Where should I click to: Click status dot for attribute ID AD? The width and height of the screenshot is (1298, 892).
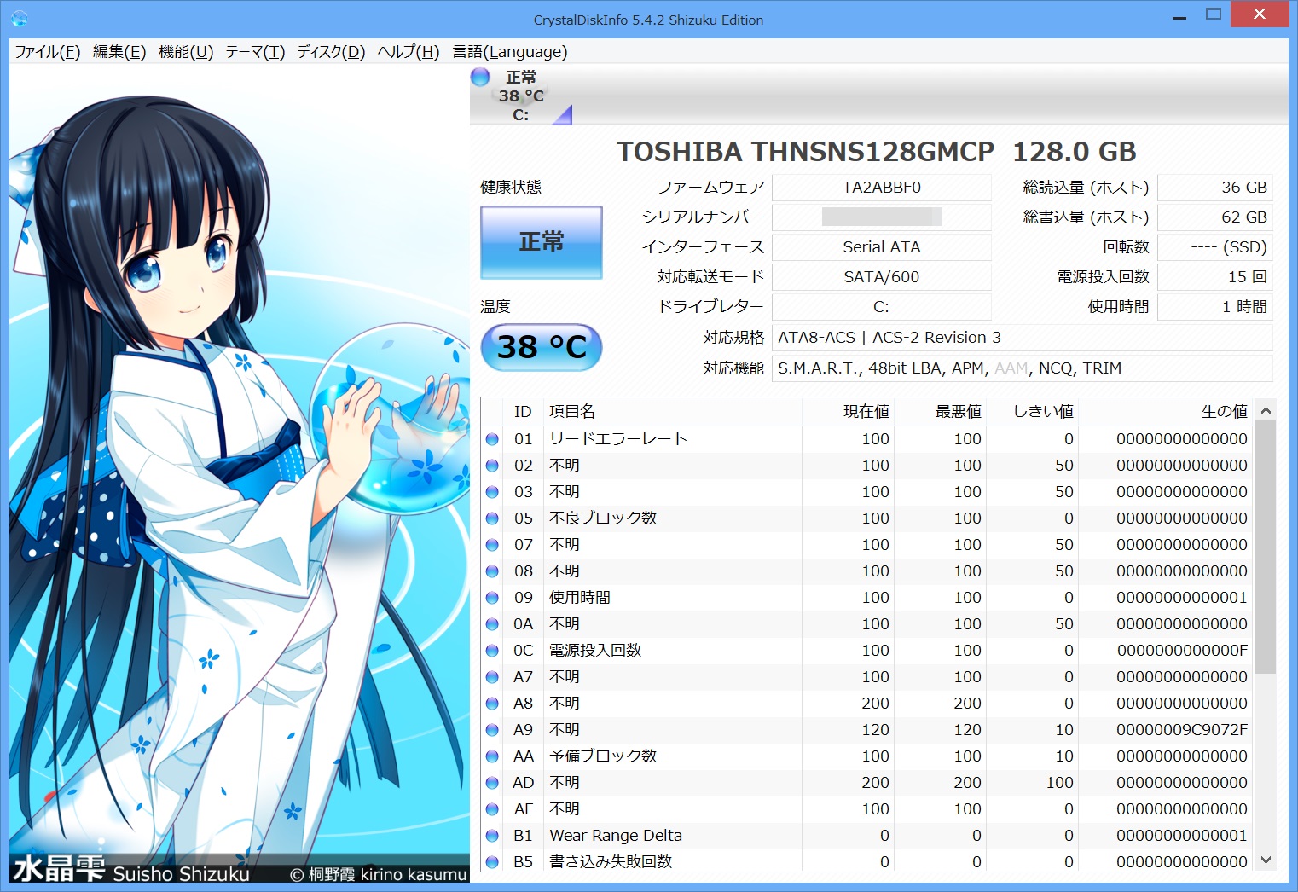click(492, 783)
